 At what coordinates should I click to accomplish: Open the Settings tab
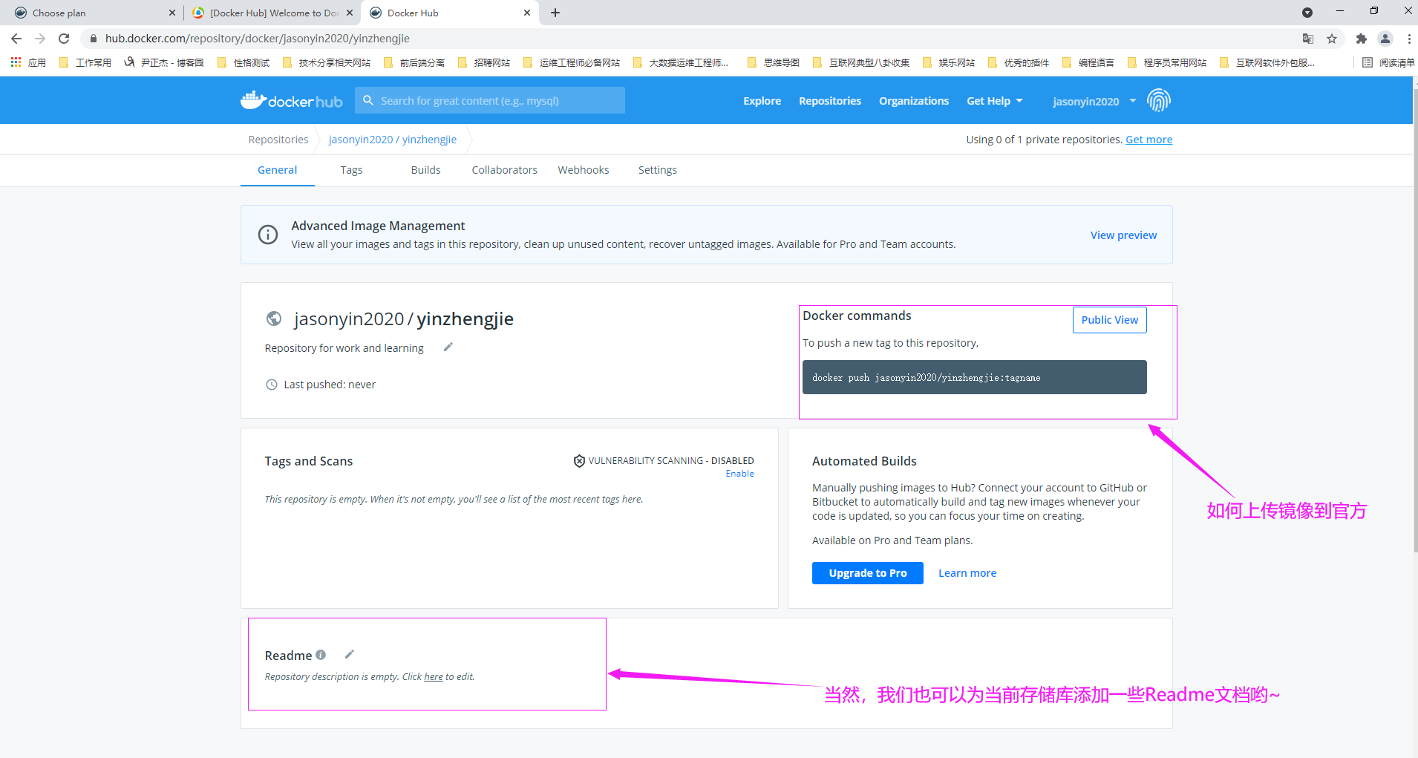[657, 170]
